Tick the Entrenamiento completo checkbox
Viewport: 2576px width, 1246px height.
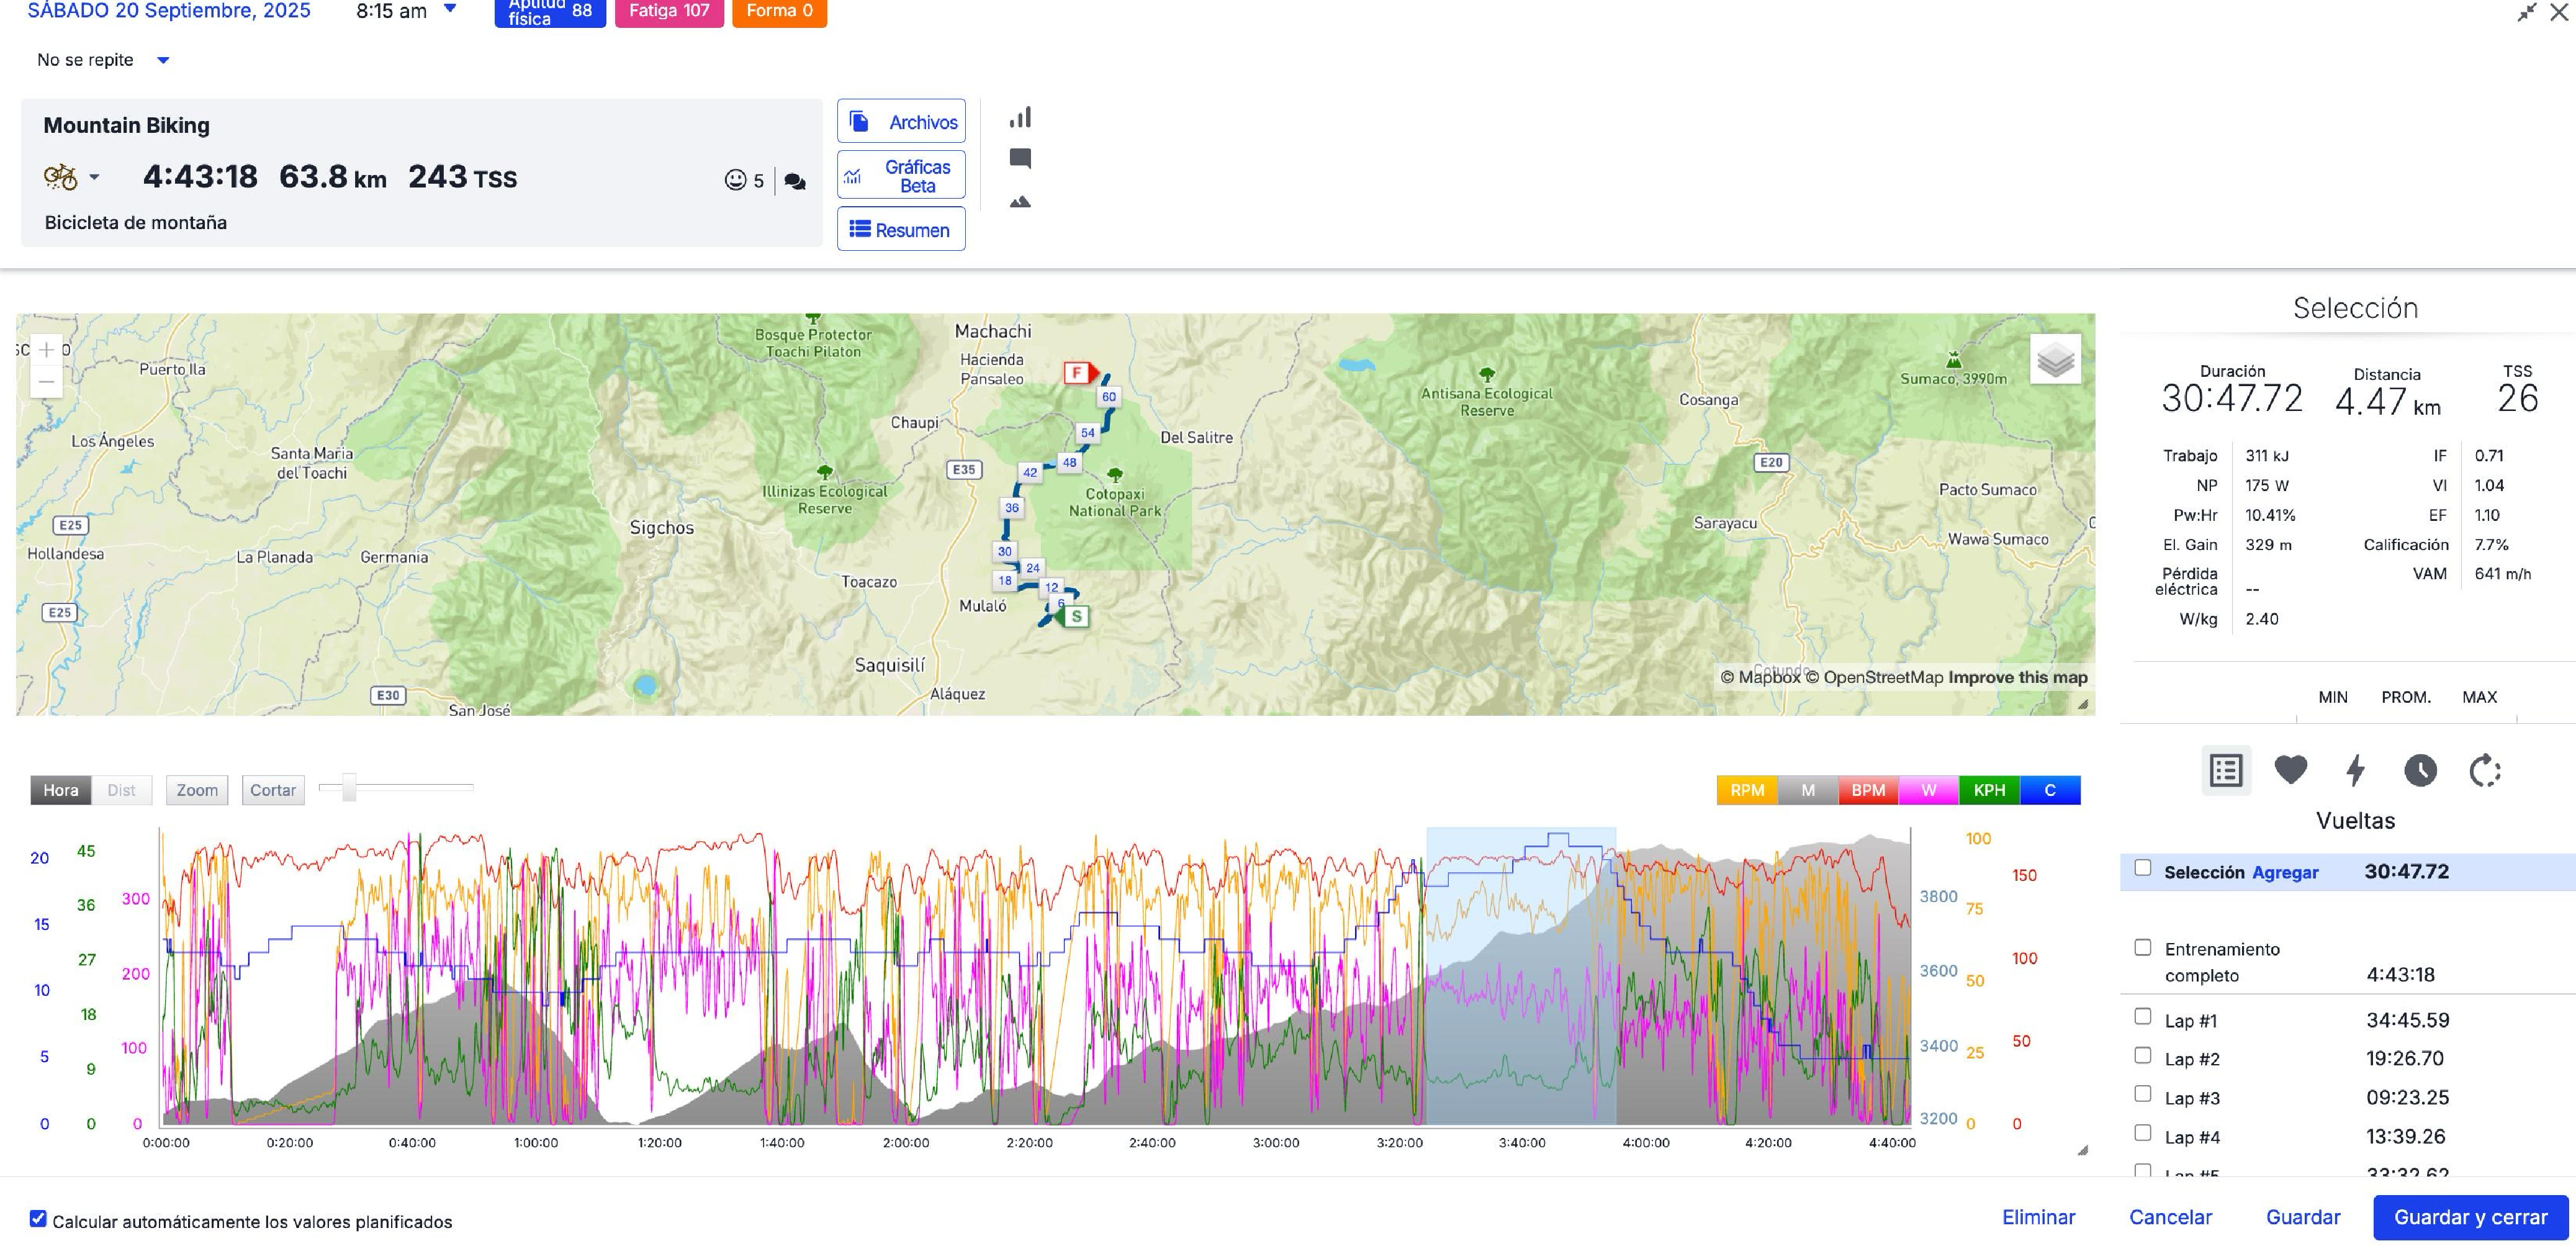(x=2142, y=947)
